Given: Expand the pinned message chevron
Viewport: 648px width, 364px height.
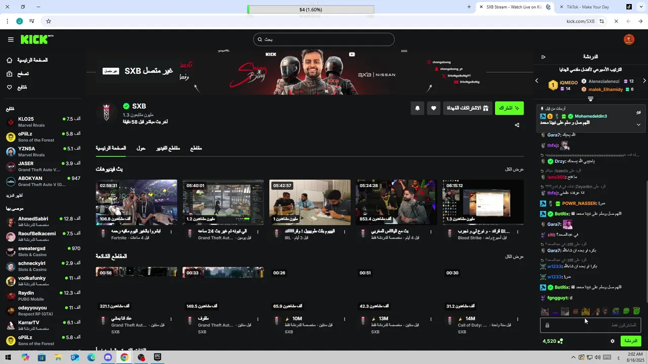Looking at the screenshot, I should coord(638,124).
